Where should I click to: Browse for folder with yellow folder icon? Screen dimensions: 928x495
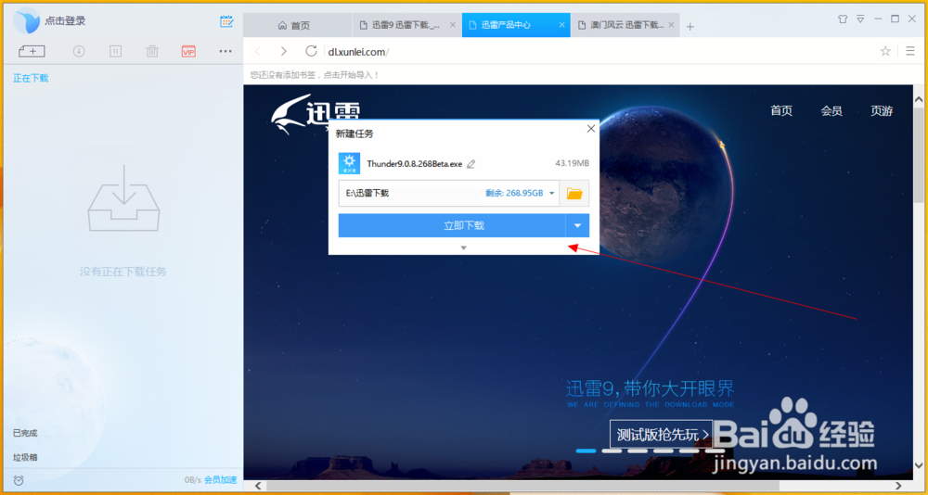[x=574, y=194]
